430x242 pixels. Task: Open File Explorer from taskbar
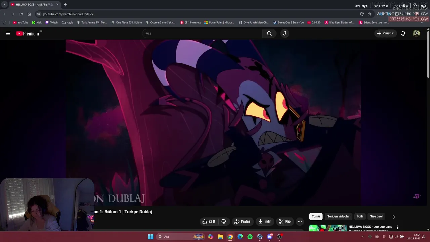tap(220, 237)
